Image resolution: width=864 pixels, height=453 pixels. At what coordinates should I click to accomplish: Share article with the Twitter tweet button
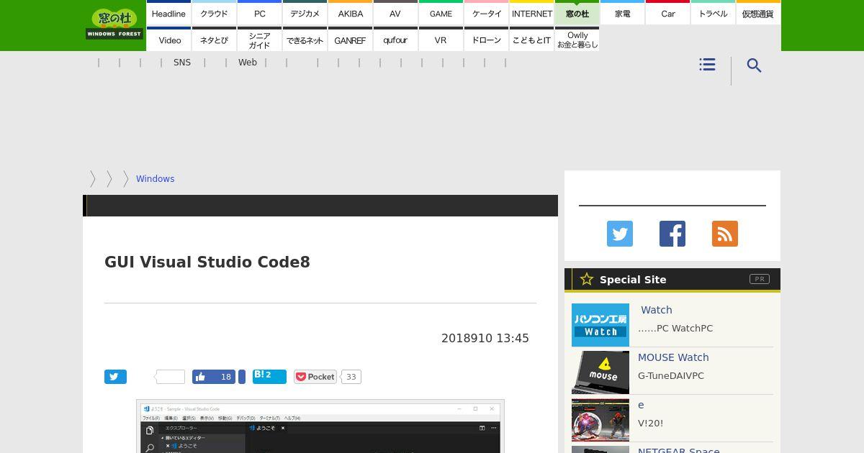coord(115,377)
